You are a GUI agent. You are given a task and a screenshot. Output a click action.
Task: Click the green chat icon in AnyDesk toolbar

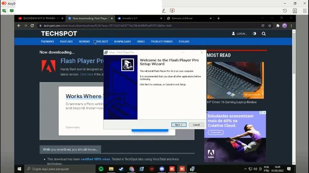[x=12, y=11]
